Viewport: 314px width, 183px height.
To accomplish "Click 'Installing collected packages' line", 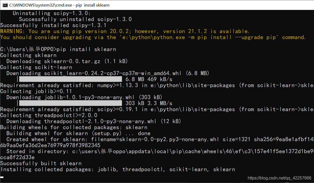I will [117, 169].
